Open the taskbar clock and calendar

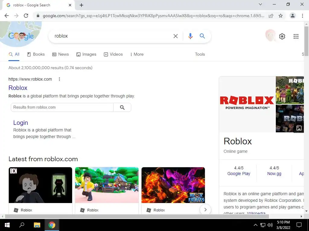pyautogui.click(x=283, y=225)
